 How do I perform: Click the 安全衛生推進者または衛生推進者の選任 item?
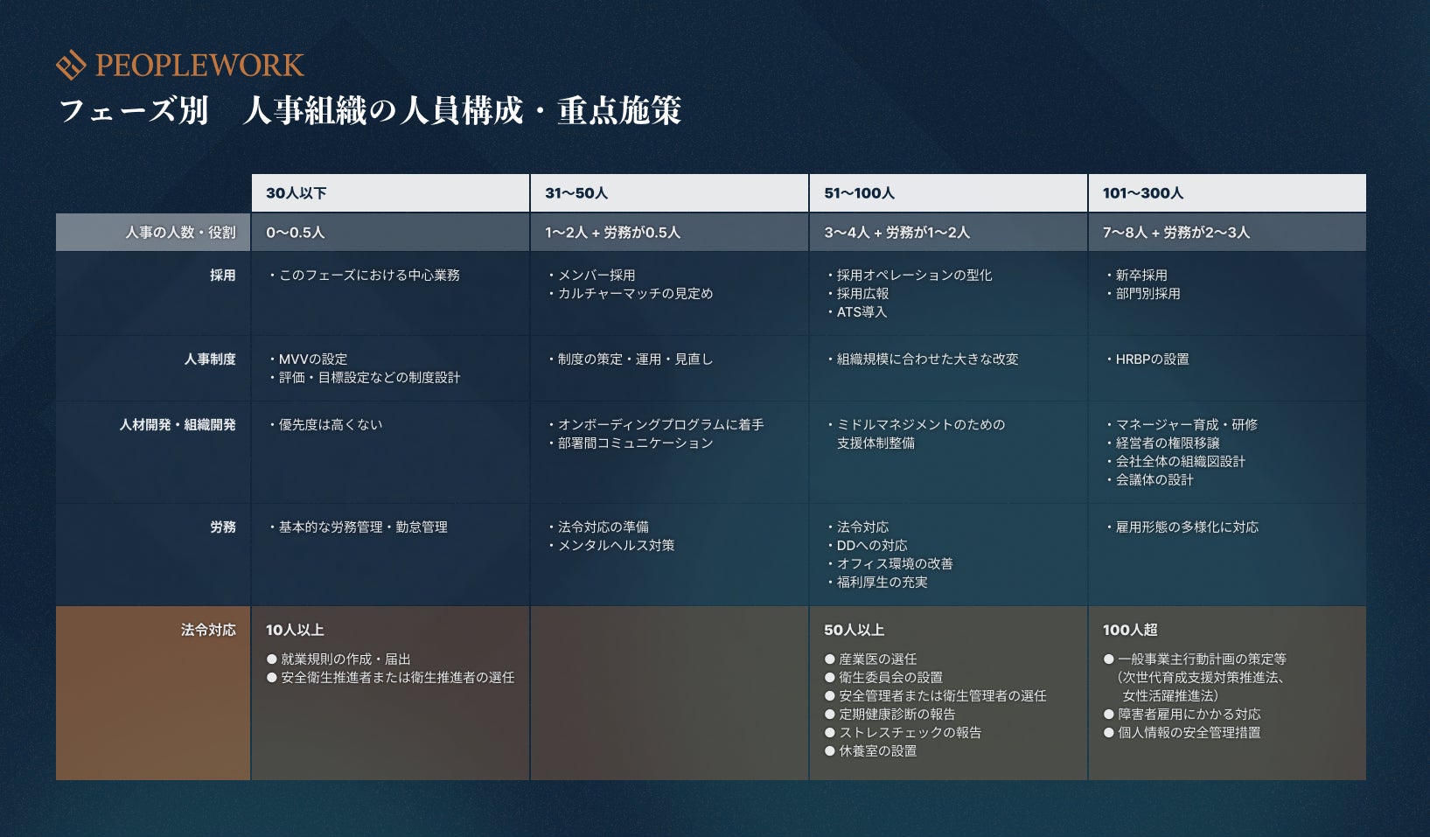390,678
